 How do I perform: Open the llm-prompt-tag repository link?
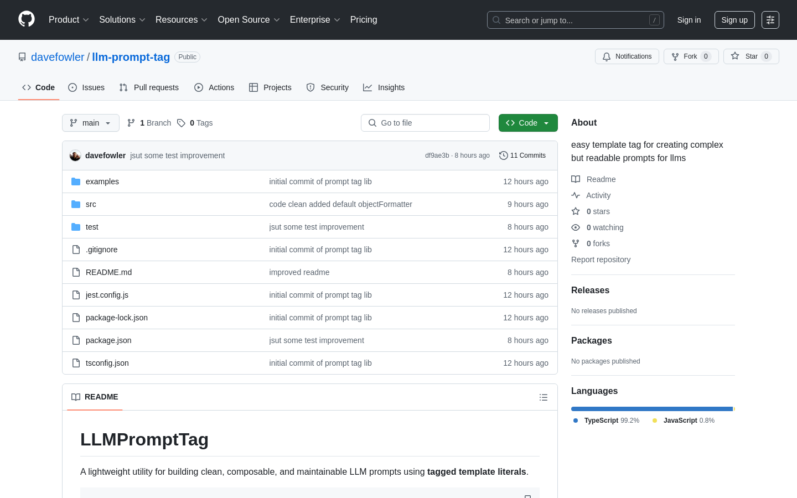pos(131,57)
